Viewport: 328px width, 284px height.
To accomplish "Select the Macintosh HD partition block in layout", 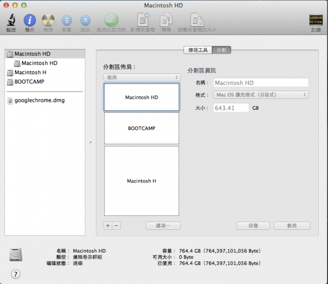I will pos(141,97).
